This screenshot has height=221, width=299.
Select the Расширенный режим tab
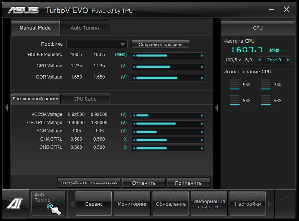pyautogui.click(x=36, y=99)
